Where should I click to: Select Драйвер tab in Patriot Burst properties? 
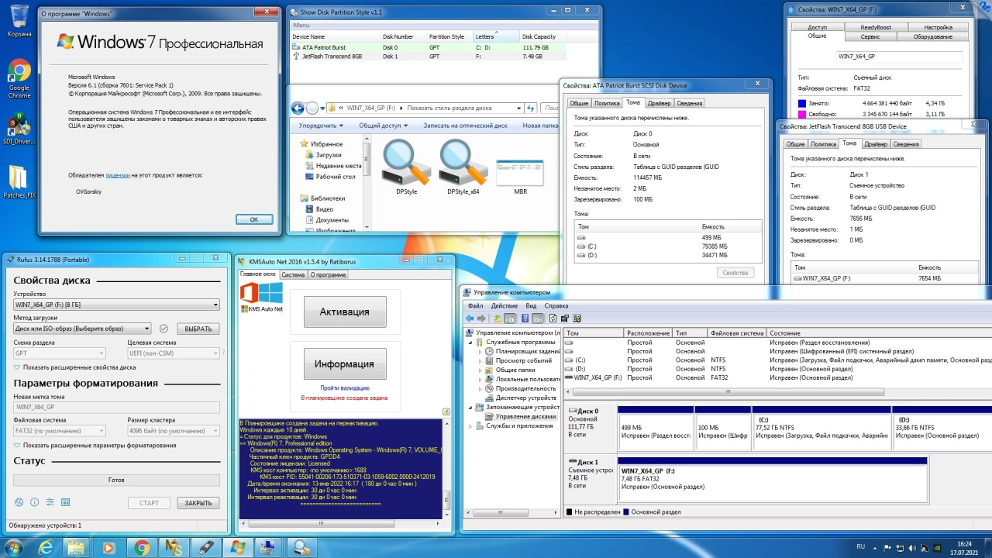tap(660, 103)
